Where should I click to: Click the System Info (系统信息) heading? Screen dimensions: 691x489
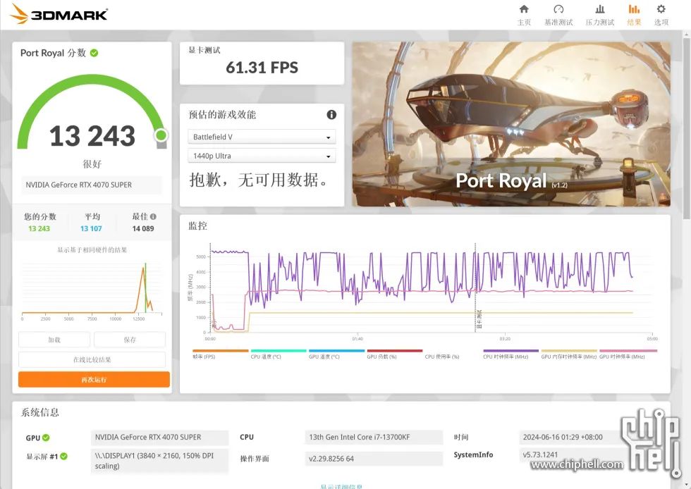point(40,412)
